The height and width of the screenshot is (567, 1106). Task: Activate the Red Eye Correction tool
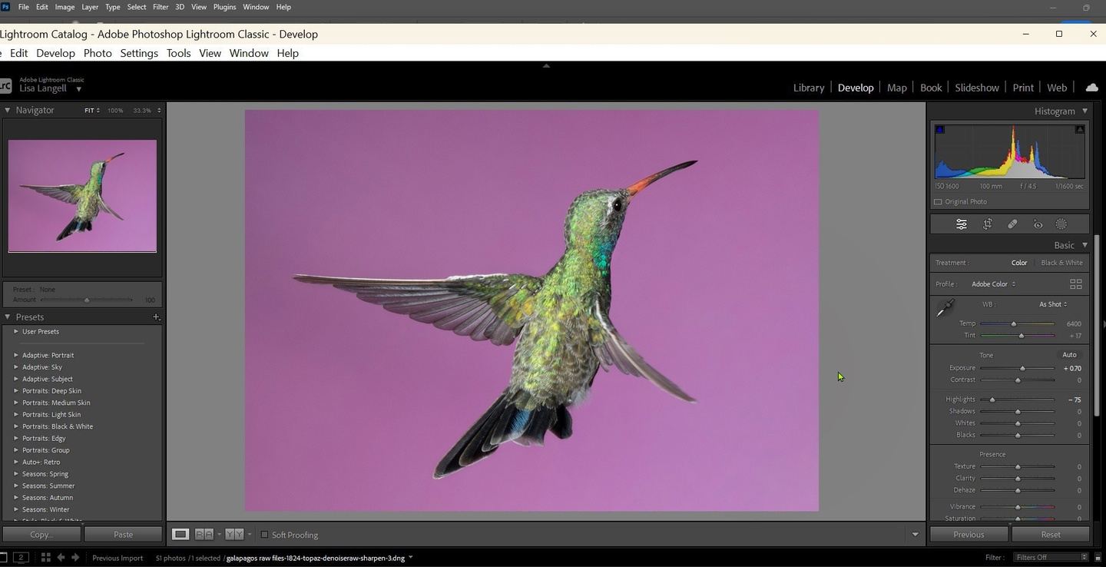[1038, 224]
